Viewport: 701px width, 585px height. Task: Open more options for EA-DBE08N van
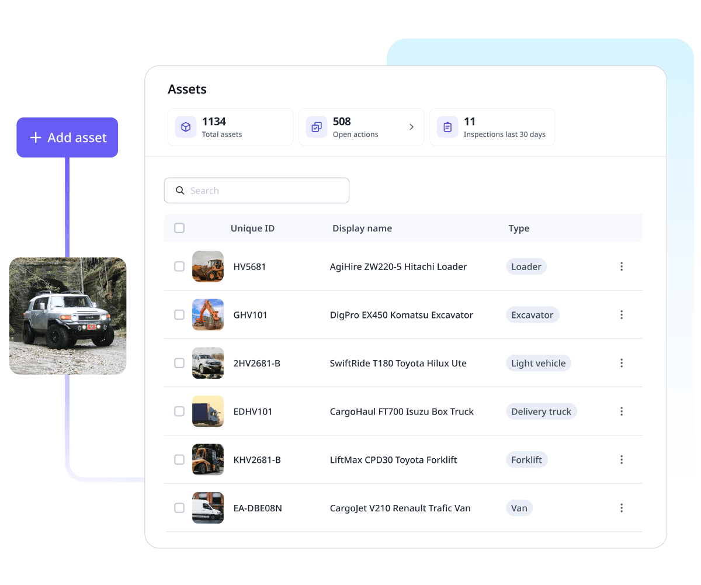[x=622, y=508]
